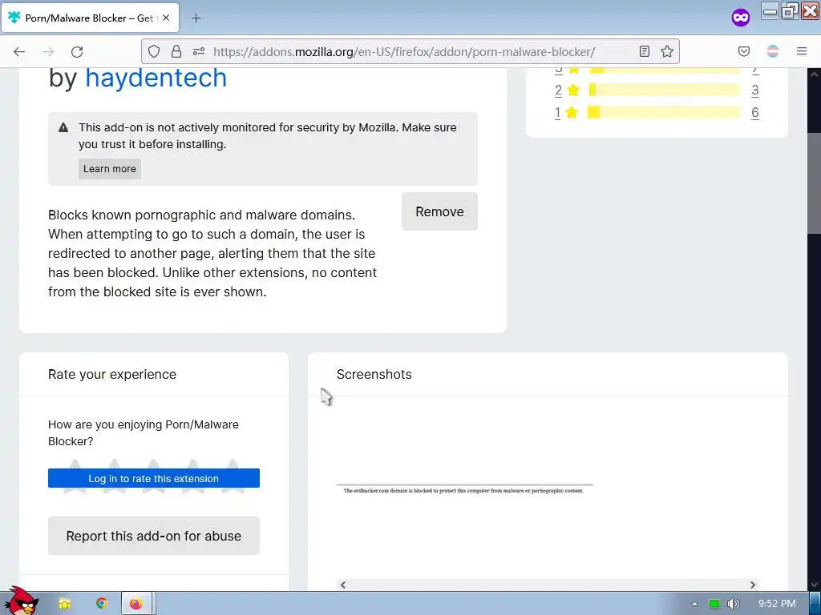Show hidden tray icons arrow
The height and width of the screenshot is (615, 821).
pos(694,604)
